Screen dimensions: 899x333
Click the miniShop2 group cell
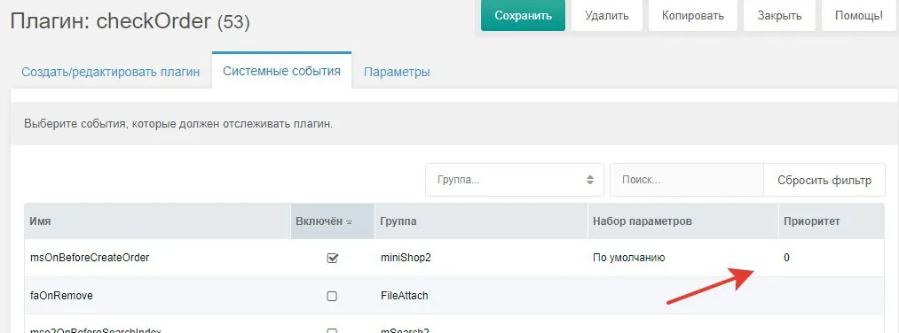[x=406, y=258]
